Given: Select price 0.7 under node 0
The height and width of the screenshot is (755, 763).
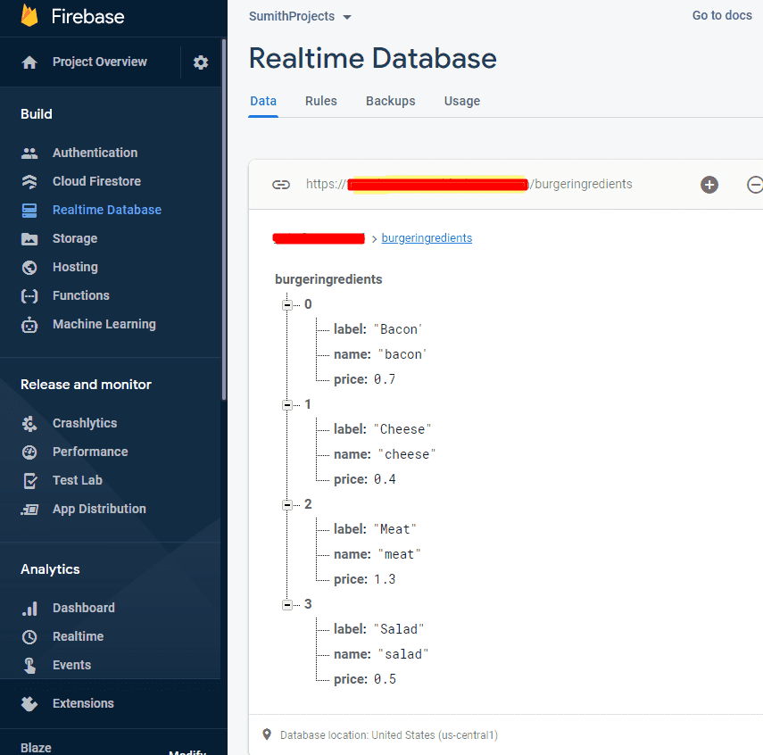Looking at the screenshot, I should click(x=385, y=379).
